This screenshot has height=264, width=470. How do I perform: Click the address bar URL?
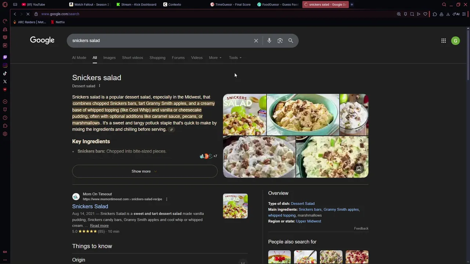click(x=60, y=14)
